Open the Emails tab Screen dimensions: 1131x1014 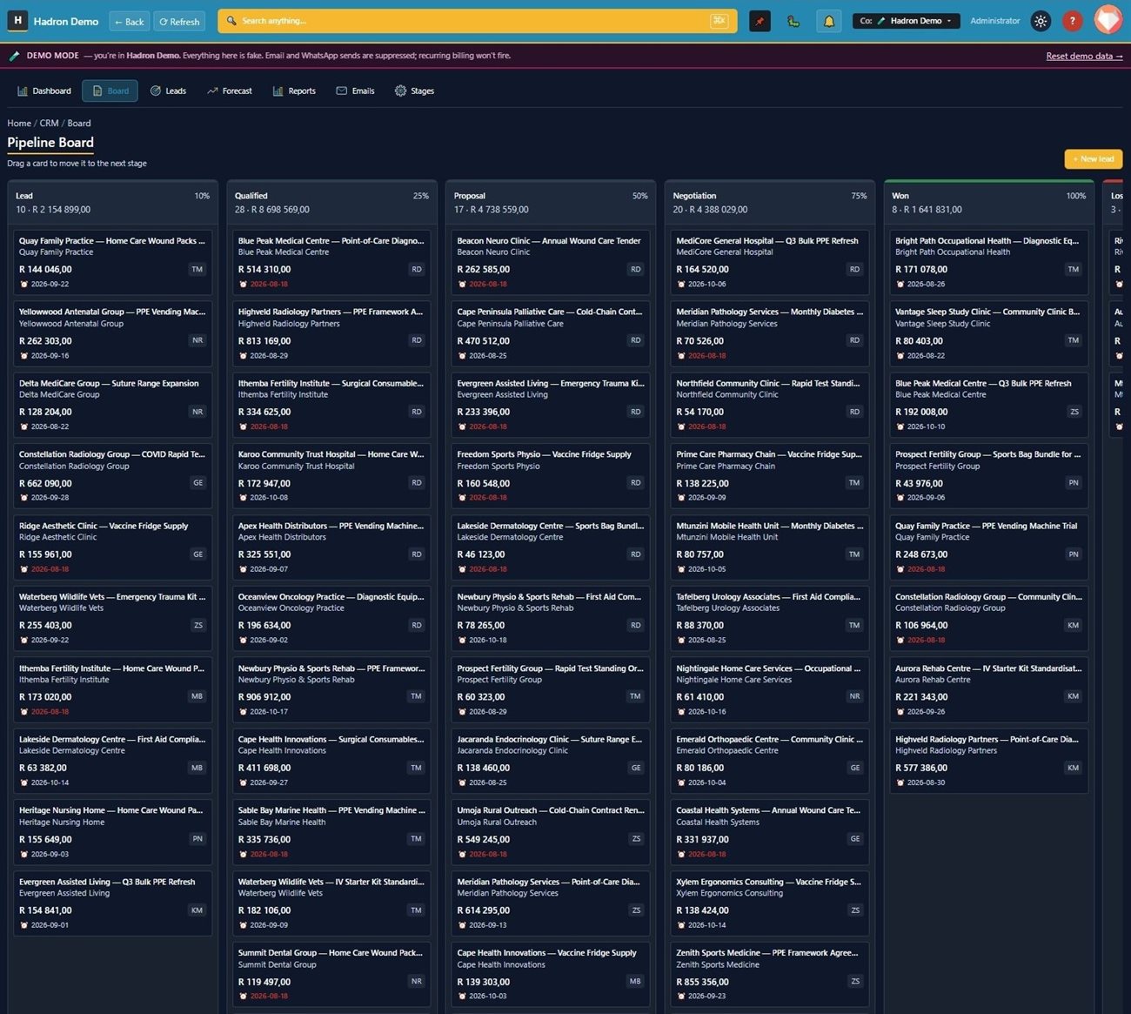point(355,91)
